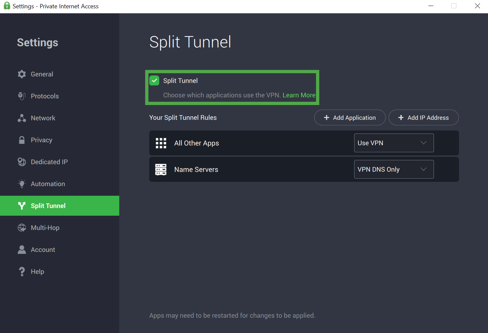Open the Multi-Hop settings page
The image size is (488, 333).
point(60,228)
